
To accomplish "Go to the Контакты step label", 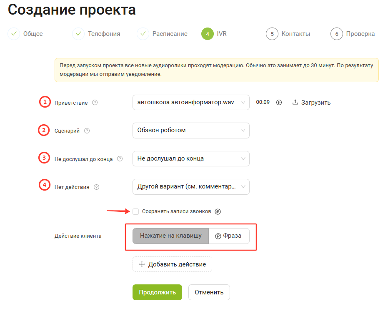I will point(296,34).
